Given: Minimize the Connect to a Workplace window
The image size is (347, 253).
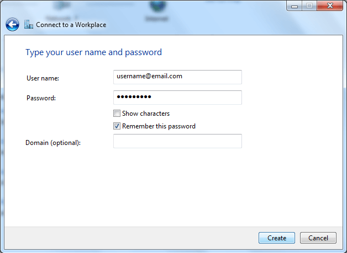Looking at the screenshot, I should tap(295, 6).
